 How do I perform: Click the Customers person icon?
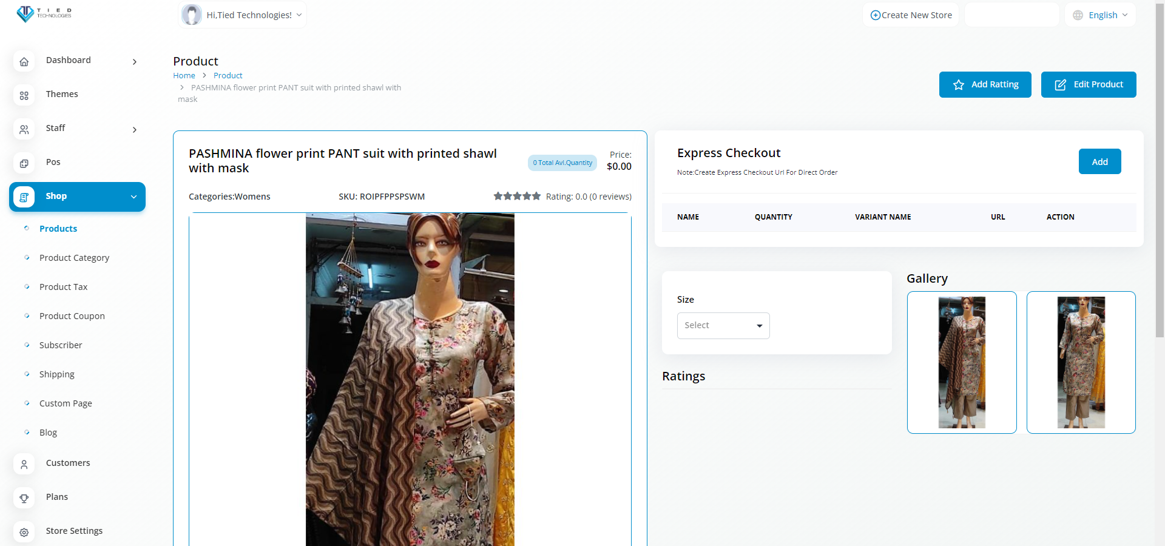point(24,464)
